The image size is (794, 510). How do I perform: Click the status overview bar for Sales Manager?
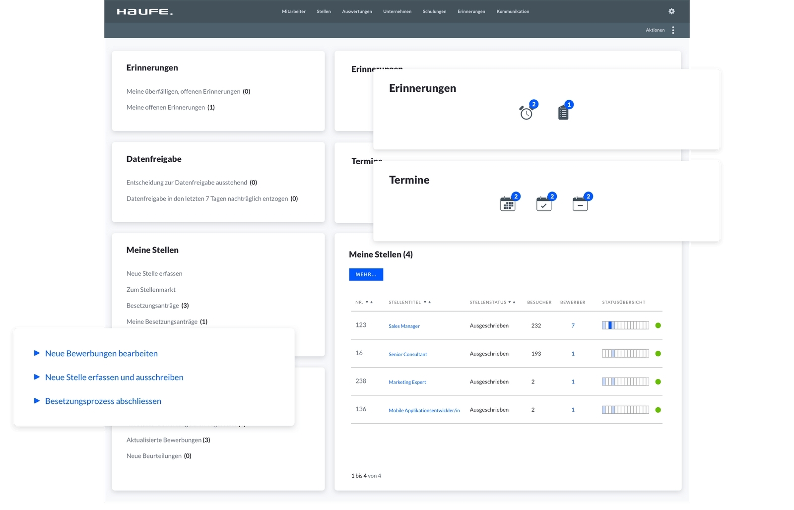point(625,325)
